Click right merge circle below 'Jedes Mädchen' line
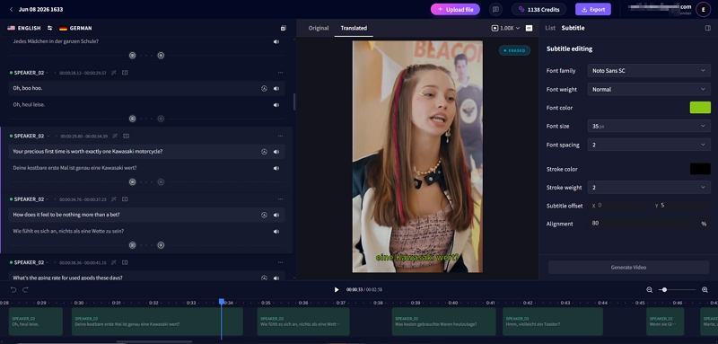The height and width of the screenshot is (344, 718). [x=161, y=56]
